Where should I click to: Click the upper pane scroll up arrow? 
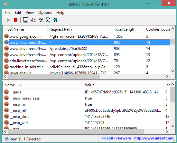[x=172, y=28]
